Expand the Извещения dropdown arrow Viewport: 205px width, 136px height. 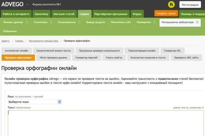pos(154,22)
